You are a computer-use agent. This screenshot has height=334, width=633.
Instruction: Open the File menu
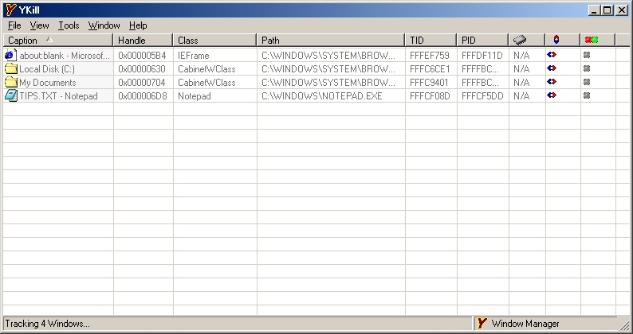click(14, 25)
